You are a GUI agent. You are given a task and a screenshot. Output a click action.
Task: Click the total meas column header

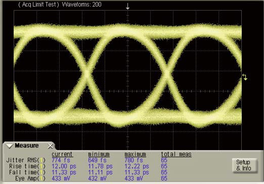pos(176,154)
